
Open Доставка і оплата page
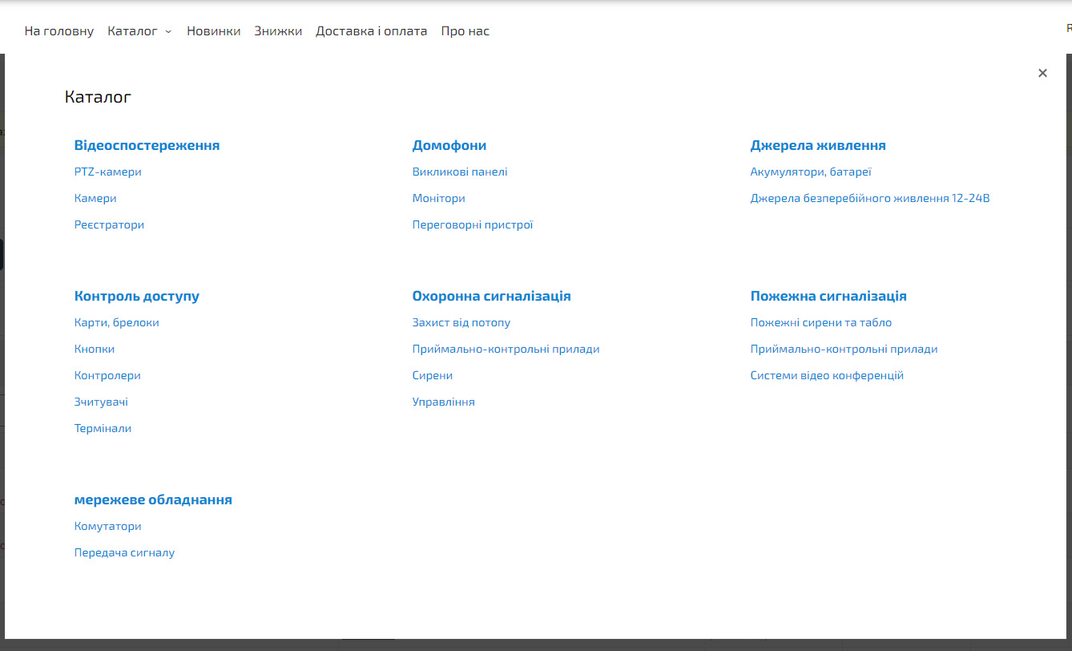click(371, 31)
